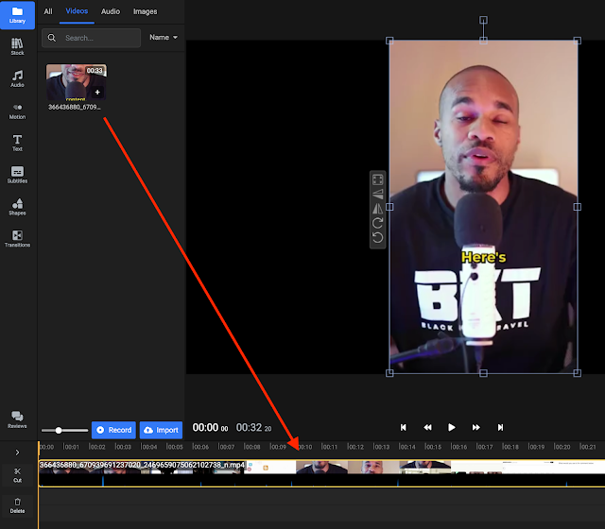The height and width of the screenshot is (529, 605).
Task: Click the rewind button
Action: (427, 427)
